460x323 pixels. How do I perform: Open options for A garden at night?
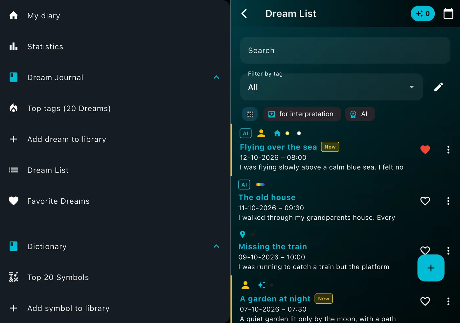click(448, 301)
